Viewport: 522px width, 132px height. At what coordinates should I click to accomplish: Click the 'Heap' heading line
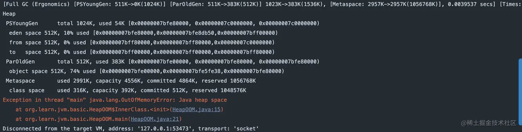point(9,14)
